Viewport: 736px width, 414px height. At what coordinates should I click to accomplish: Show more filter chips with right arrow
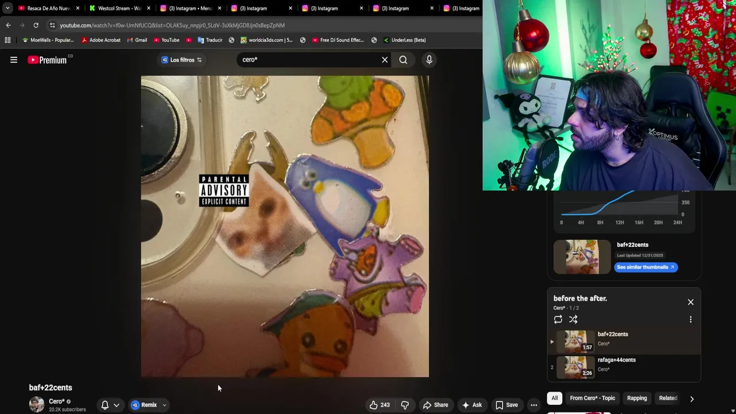(692, 398)
